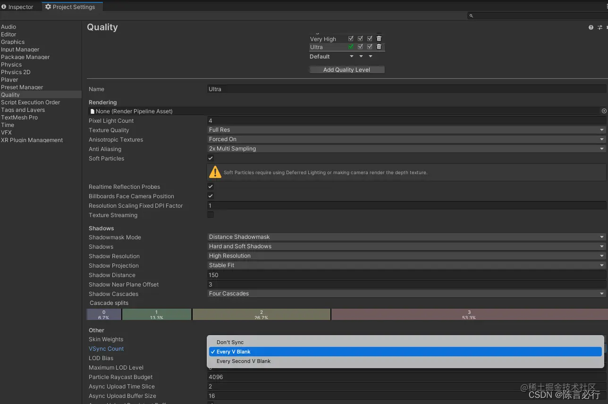The image size is (608, 404).
Task: Delete the Very High quality level
Action: point(379,39)
